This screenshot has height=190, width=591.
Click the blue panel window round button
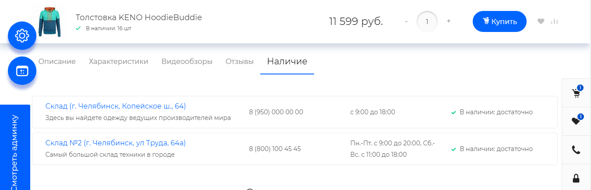click(x=22, y=70)
